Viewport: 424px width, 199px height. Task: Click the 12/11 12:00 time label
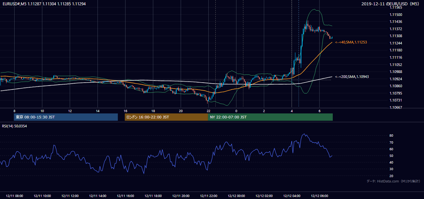(x=70, y=196)
